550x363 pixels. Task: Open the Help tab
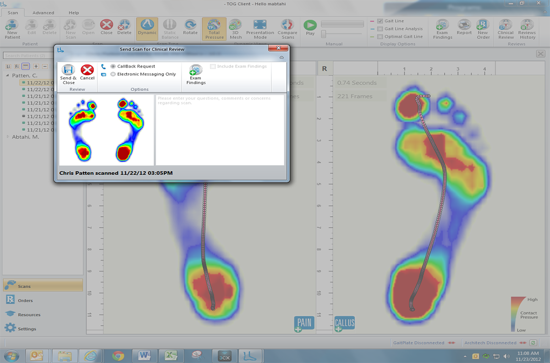73,13
